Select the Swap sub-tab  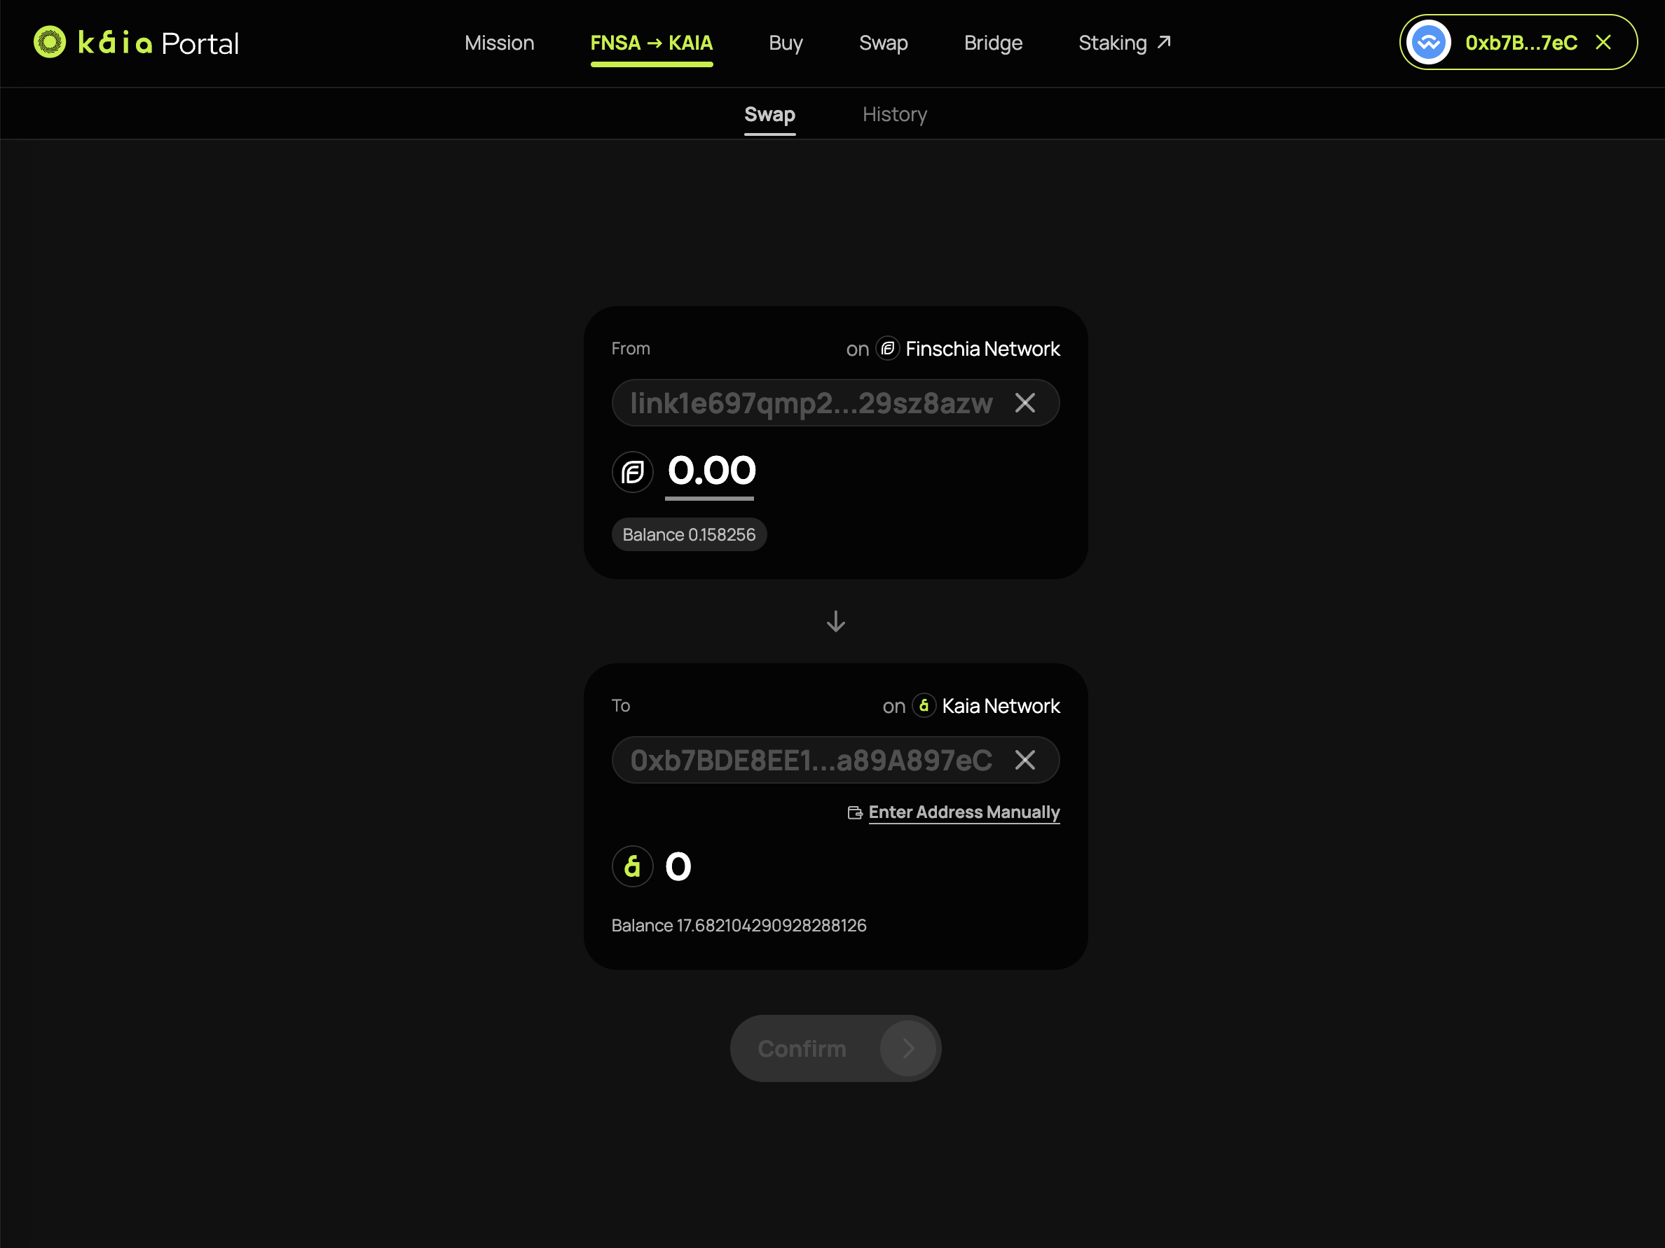(769, 114)
